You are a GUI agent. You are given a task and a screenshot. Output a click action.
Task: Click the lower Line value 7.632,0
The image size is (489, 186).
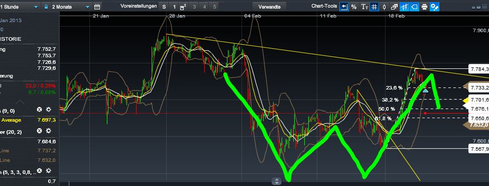[47, 160]
